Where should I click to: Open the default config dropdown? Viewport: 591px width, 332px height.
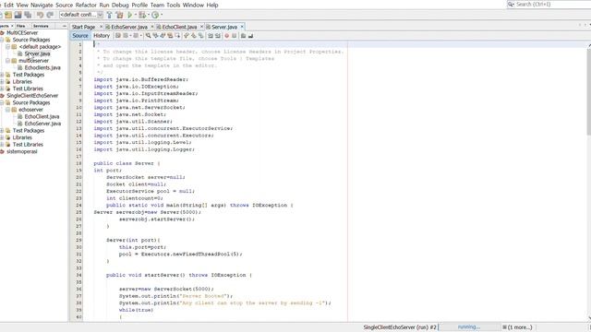coord(100,15)
